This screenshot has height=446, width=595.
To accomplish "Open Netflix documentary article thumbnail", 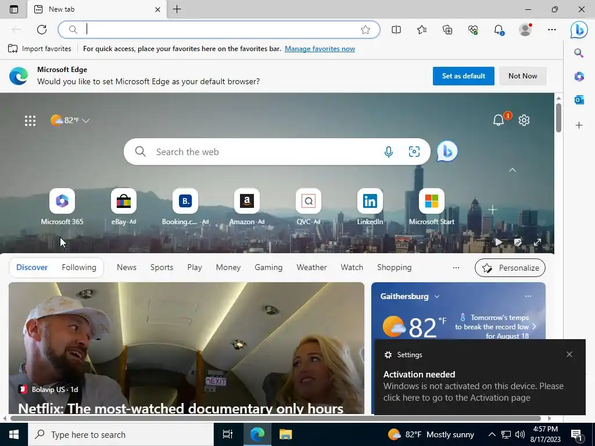I will 187,348.
